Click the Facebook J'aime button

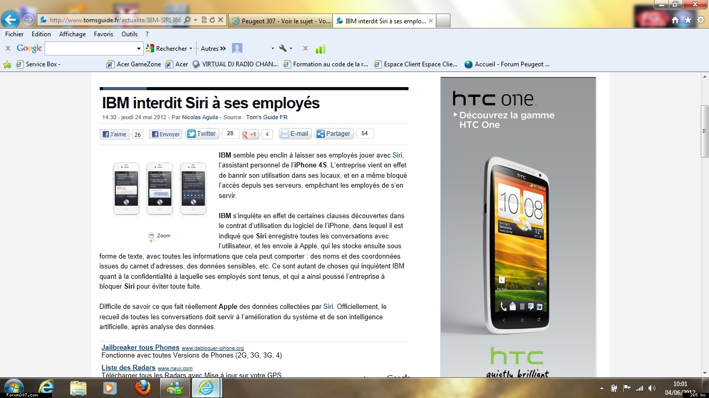[x=114, y=134]
